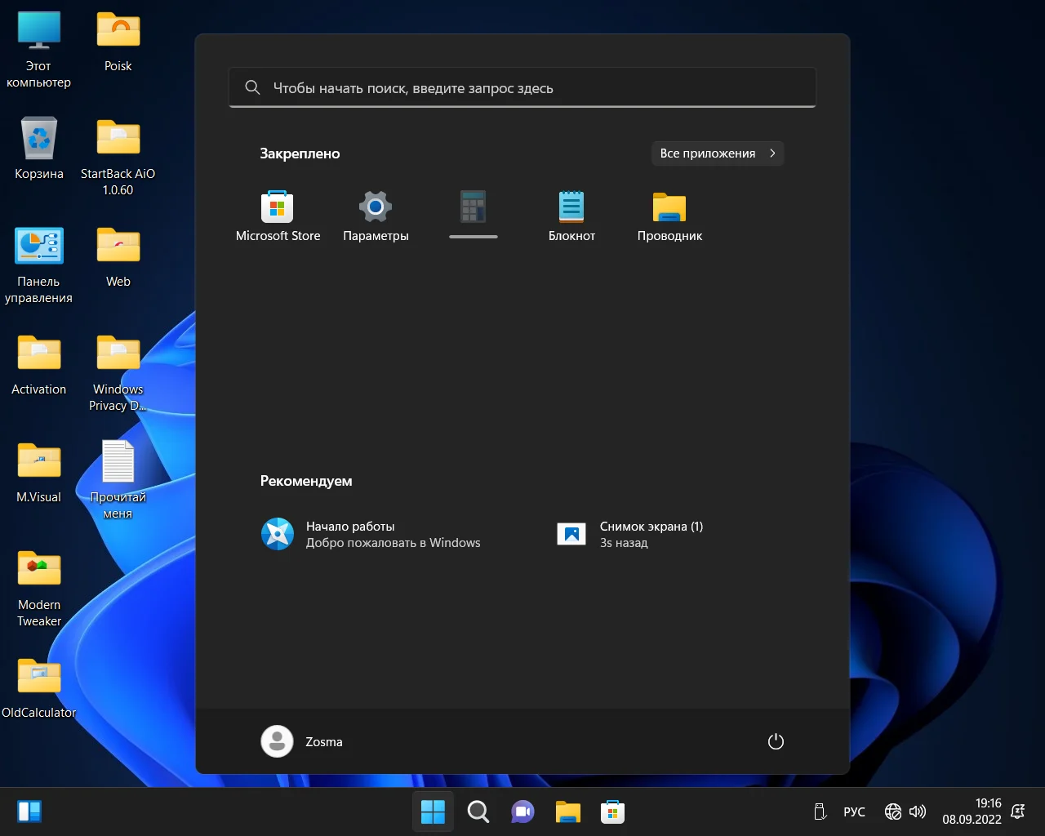Image resolution: width=1045 pixels, height=836 pixels.
Task: Launch Блокнот from pinned apps
Action: pos(571,216)
